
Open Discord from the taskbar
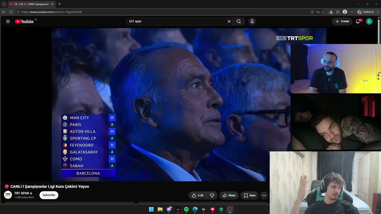[x=169, y=209]
